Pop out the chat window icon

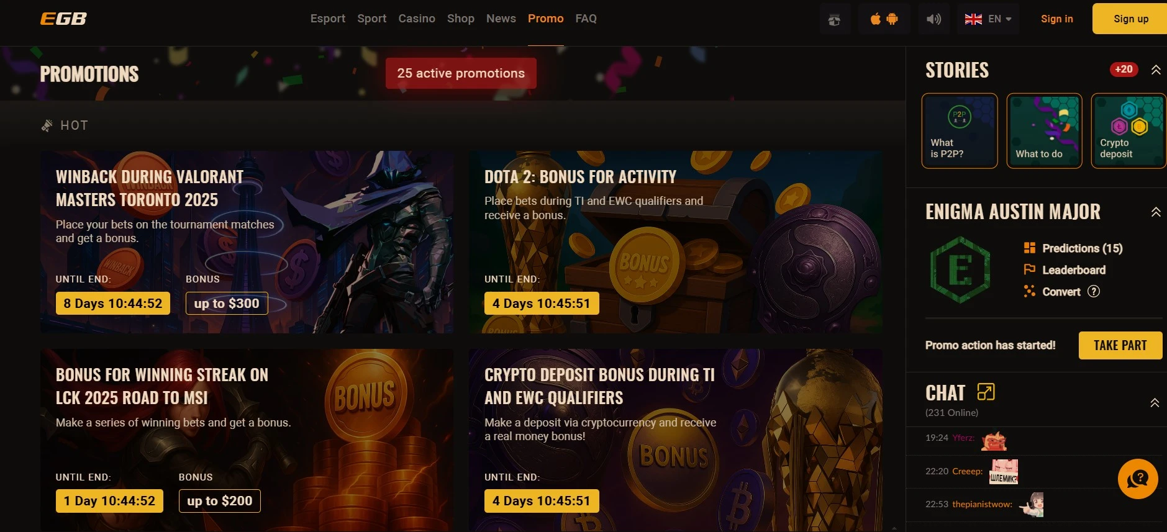click(986, 392)
